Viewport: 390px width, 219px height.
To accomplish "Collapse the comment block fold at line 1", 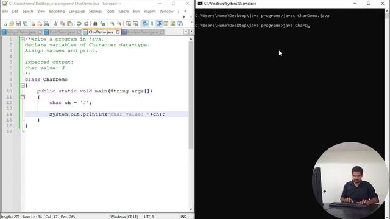I will (23, 39).
